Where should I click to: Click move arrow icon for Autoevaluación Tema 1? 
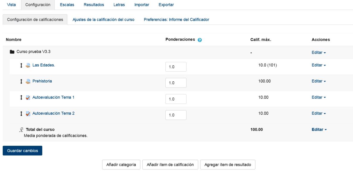(x=21, y=97)
